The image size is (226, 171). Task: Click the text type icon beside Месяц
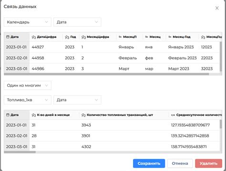146,37
